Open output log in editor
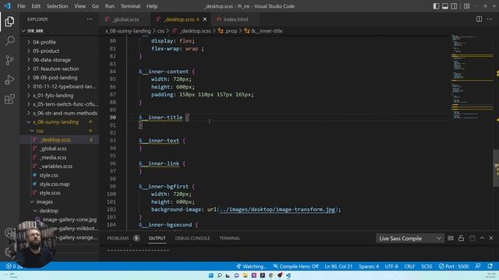This screenshot has height=280, width=499. (x=472, y=238)
